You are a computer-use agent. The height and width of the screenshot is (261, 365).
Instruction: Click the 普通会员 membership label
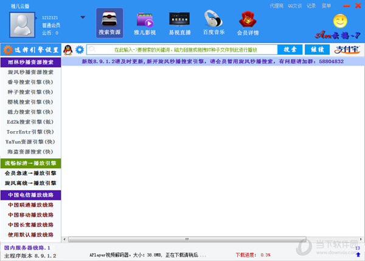coord(51,25)
